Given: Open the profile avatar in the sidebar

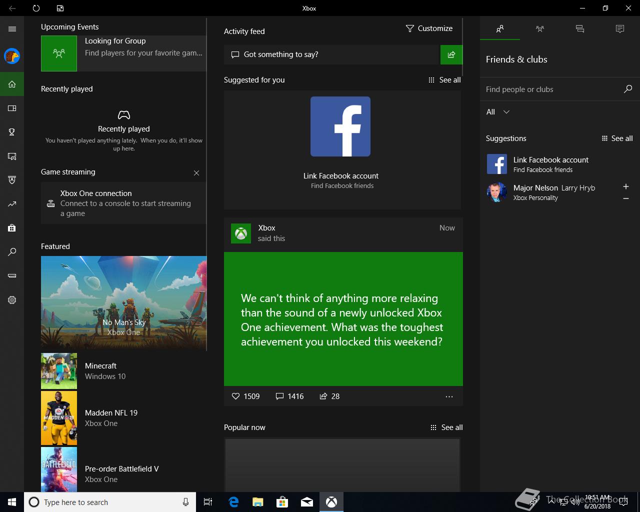Looking at the screenshot, I should [12, 56].
